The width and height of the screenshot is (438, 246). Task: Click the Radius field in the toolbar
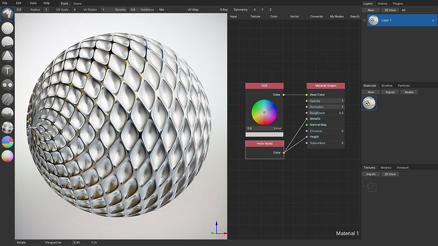pyautogui.click(x=29, y=10)
